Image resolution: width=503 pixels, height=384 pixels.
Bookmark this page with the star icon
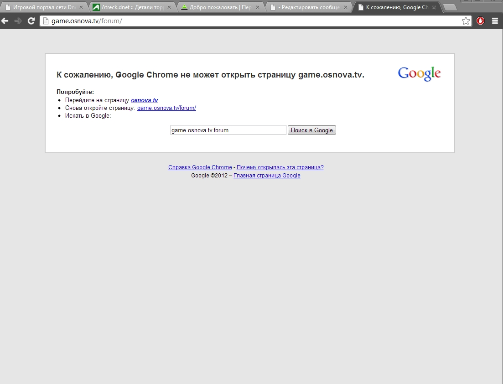(x=466, y=21)
